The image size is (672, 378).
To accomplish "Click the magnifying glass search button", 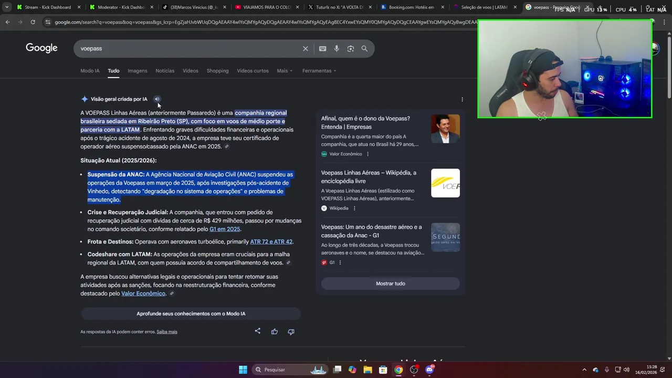I will tap(364, 48).
